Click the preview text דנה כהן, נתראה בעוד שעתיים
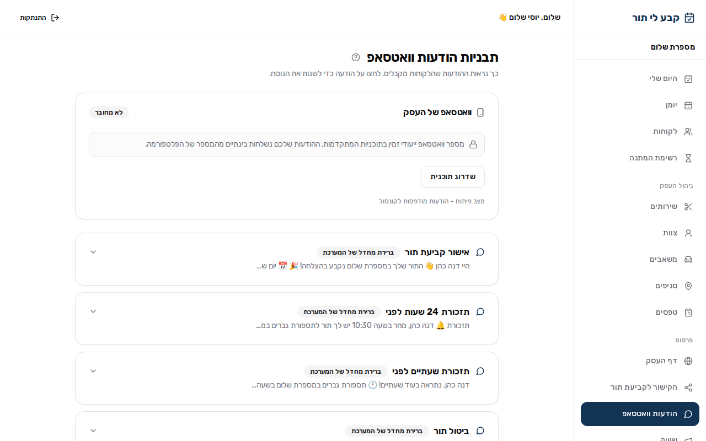Screen dimensions: 706x441 [x=361, y=385]
